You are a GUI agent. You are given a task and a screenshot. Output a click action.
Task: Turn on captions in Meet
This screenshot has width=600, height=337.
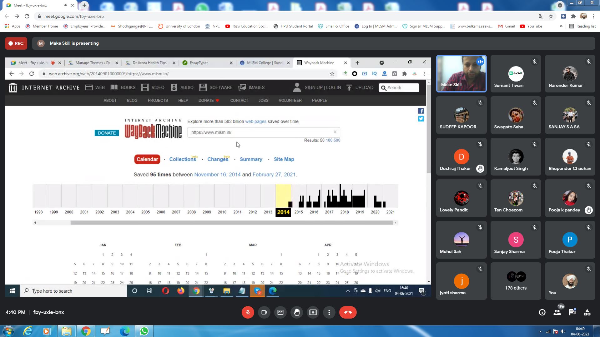point(280,312)
